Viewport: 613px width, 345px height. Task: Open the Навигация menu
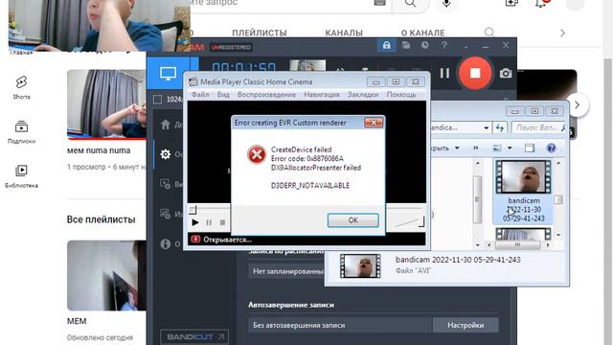click(x=322, y=95)
